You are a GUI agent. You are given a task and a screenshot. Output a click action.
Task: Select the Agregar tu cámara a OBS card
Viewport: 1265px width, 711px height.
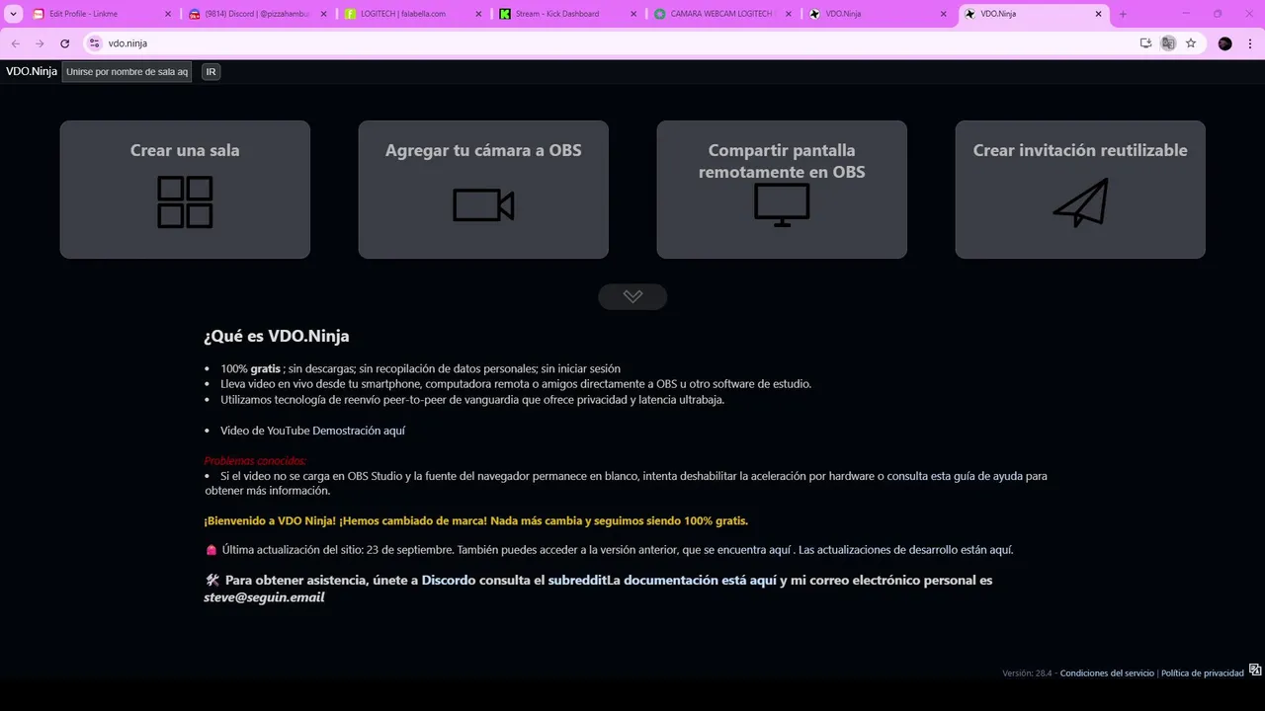(x=483, y=190)
